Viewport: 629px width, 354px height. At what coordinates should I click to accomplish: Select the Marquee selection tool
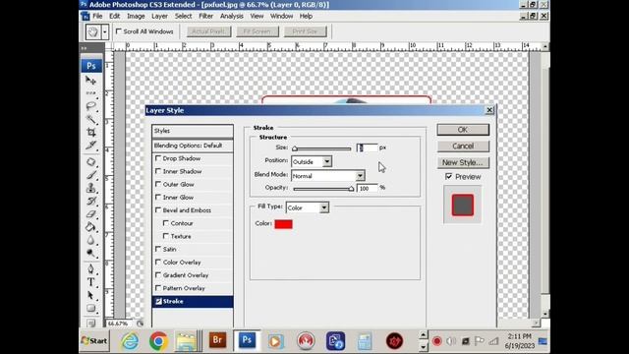(x=91, y=93)
